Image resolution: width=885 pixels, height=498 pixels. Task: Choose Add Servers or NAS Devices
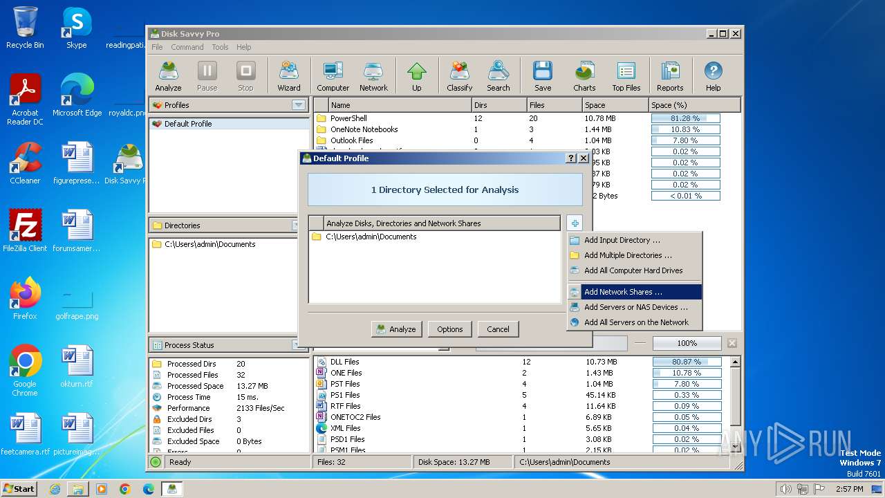[x=634, y=307]
